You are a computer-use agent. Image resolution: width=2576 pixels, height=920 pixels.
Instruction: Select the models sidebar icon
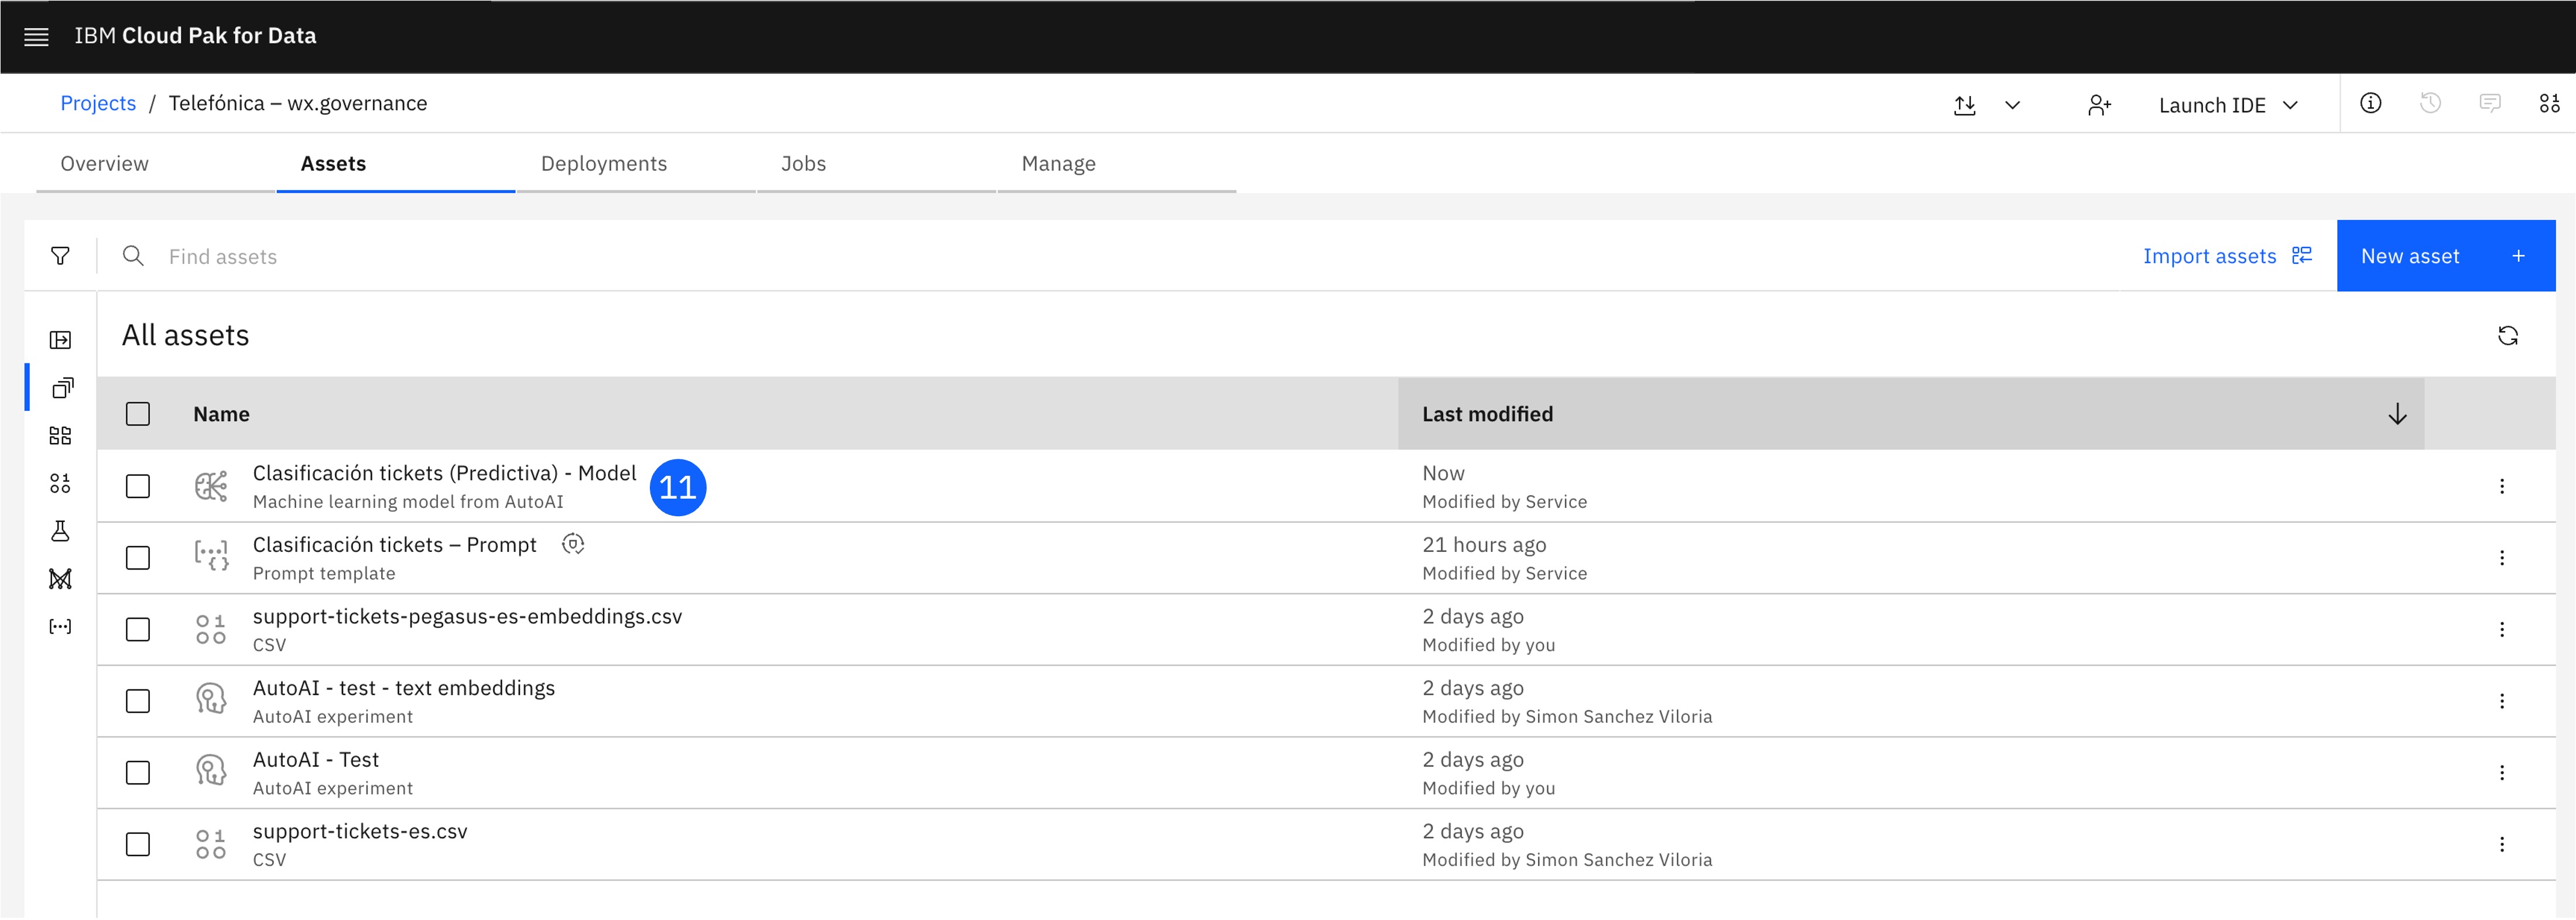click(60, 579)
